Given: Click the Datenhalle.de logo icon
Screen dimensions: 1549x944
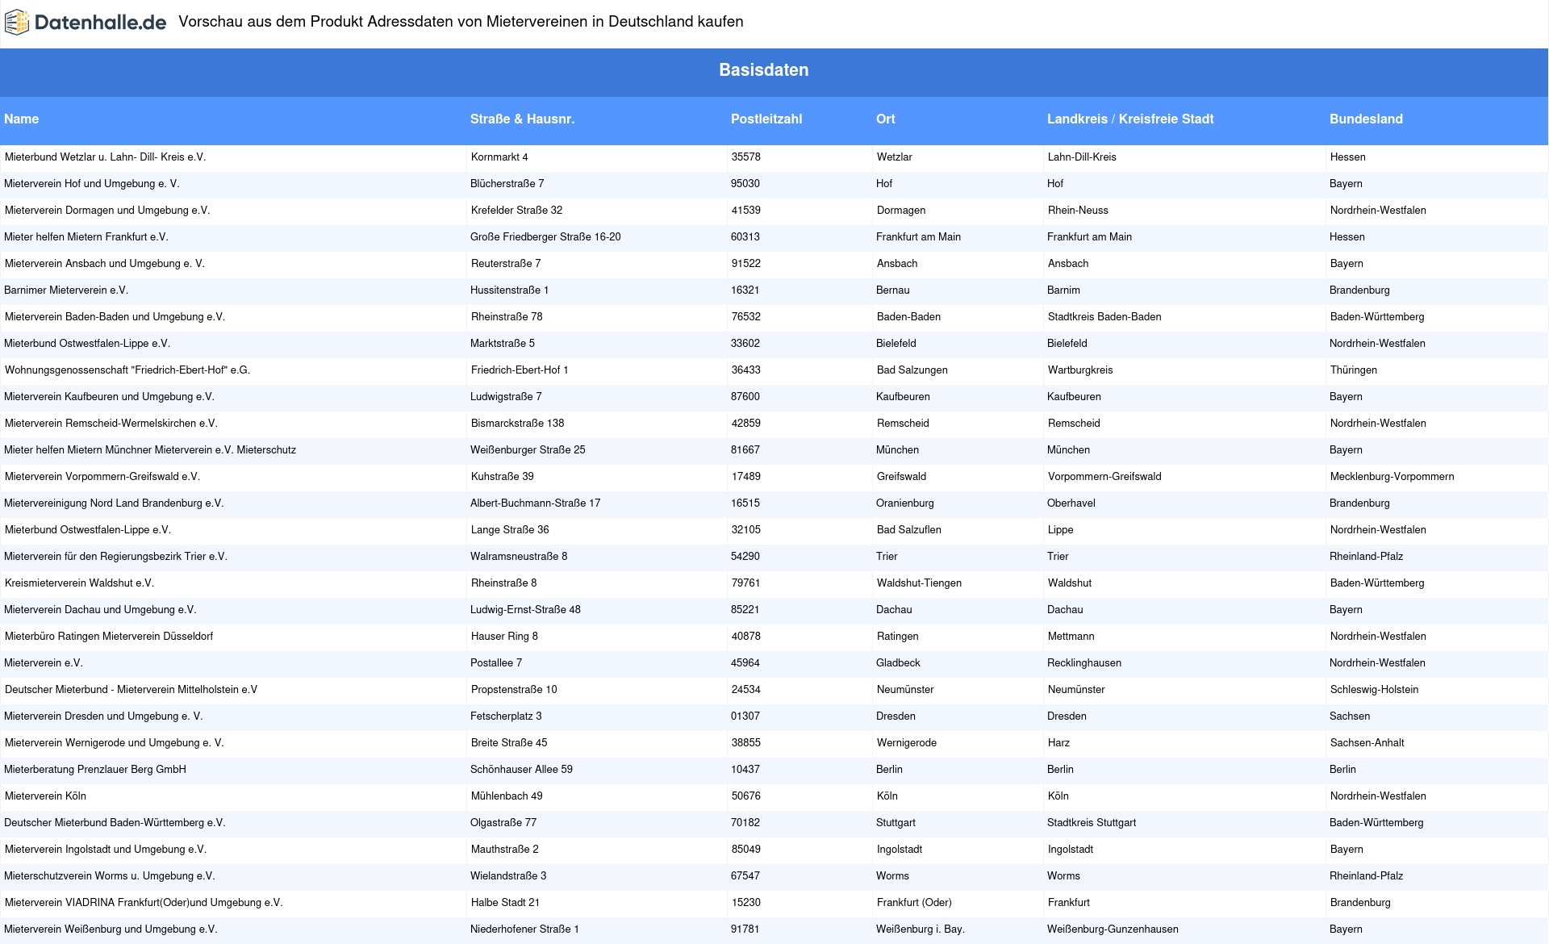Looking at the screenshot, I should (x=16, y=23).
